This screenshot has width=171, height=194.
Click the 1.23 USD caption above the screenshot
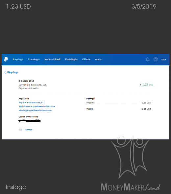(x=18, y=7)
